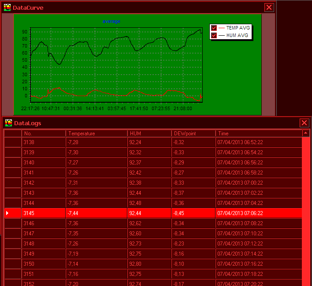Close the DataLogs window
Viewport: 312px width, 286px height.
tap(304, 123)
